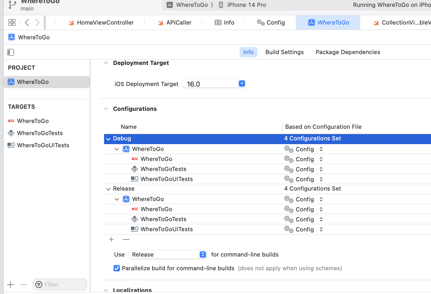This screenshot has width=431, height=294.
Task: Open the Info plist tab
Action: [224, 23]
